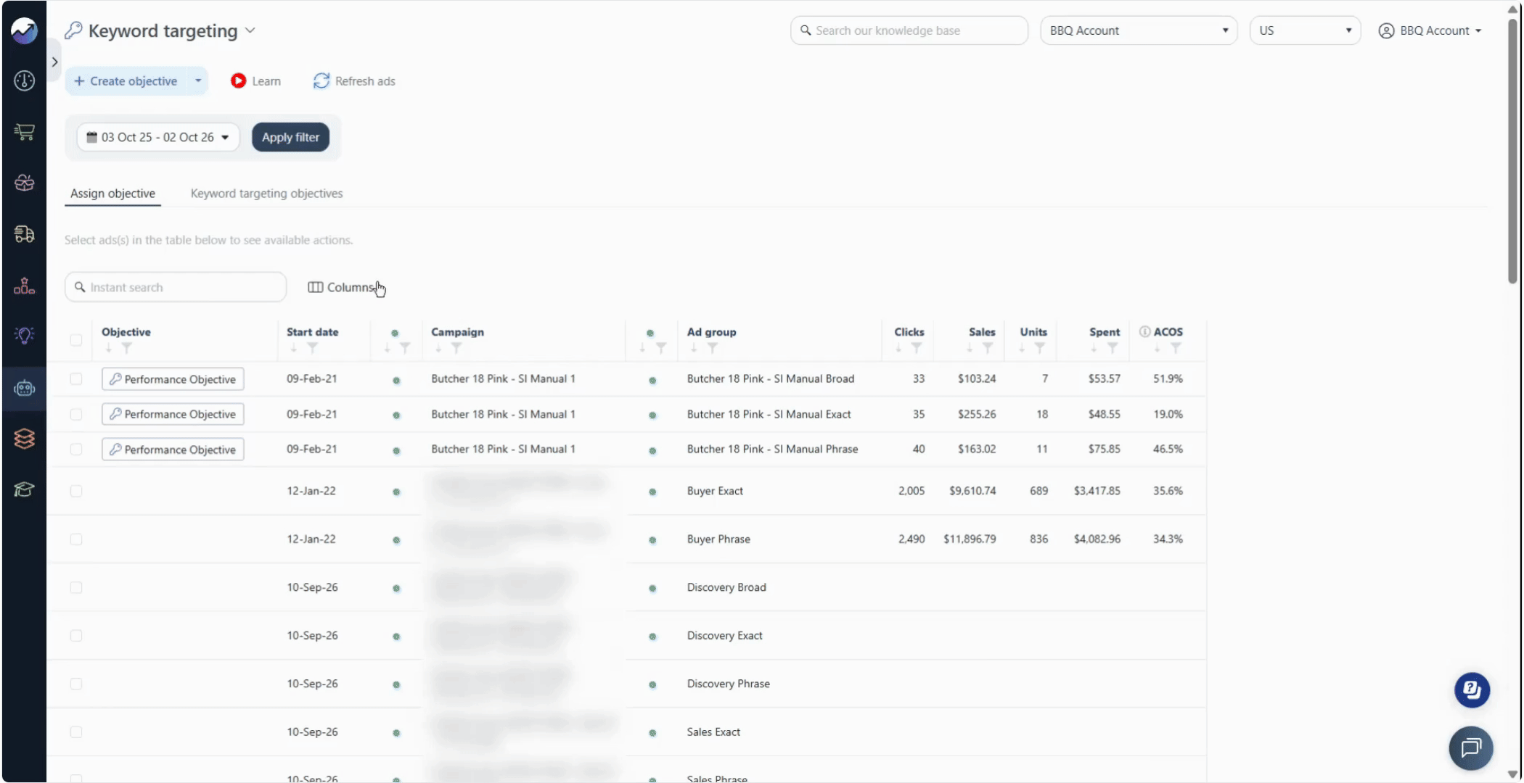Open the US marketplace dropdown

1304,30
